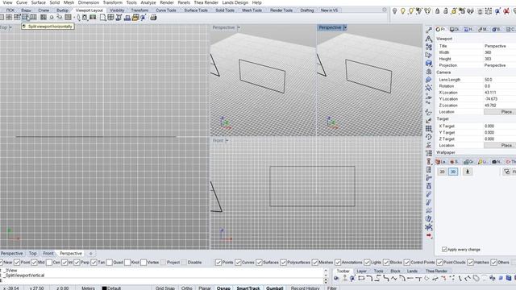516x290 pixels.
Task: Click the X Location value 43.111
Action: [490, 93]
